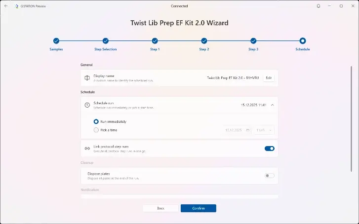Screen dimensions: 359x224
Task: Click the '15.12.2025 11:41' schedule value
Action: tap(253, 105)
